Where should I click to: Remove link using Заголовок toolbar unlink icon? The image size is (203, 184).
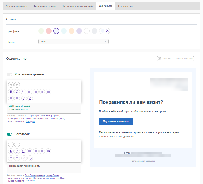30,158
